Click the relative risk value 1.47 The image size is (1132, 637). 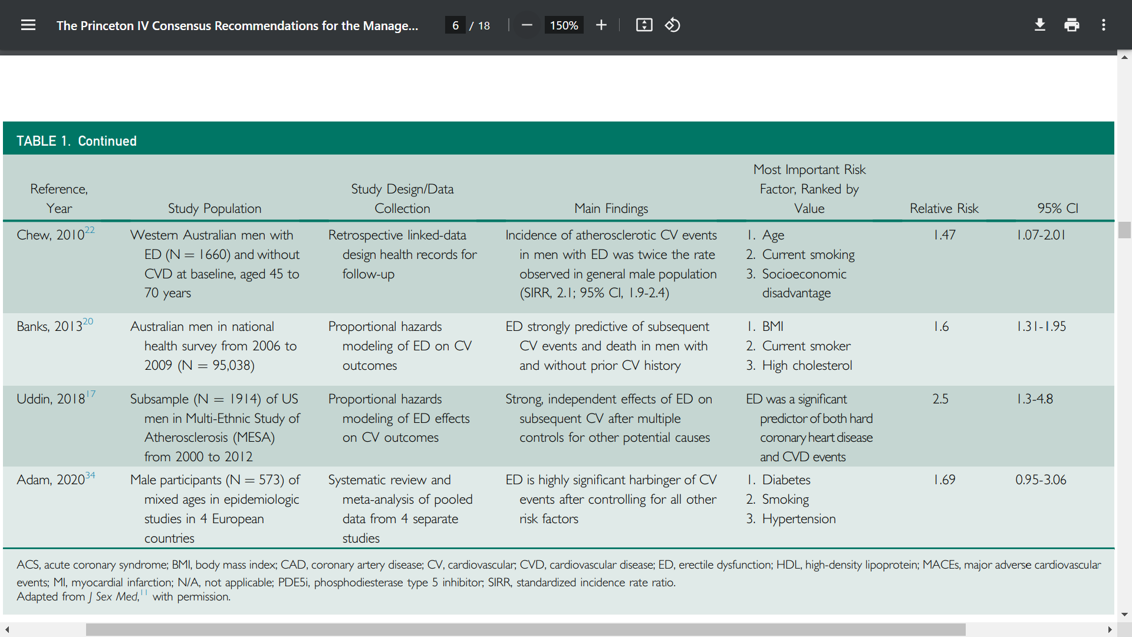pos(945,235)
